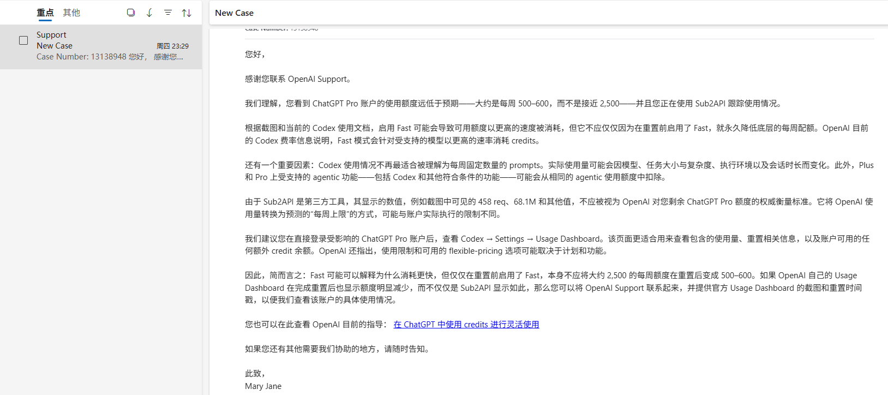Screen dimensions: 888x395
Task: Open the 在 ChatGPT 中使用 credits 进行灵活使用 link
Action: point(466,325)
